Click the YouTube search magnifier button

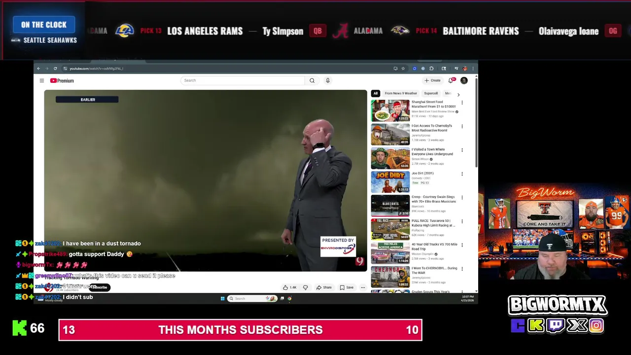click(312, 80)
